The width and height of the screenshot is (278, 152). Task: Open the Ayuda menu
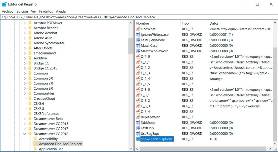pyautogui.click(x=61, y=11)
